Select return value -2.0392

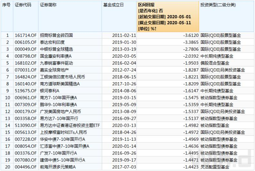pyautogui.click(x=191, y=56)
